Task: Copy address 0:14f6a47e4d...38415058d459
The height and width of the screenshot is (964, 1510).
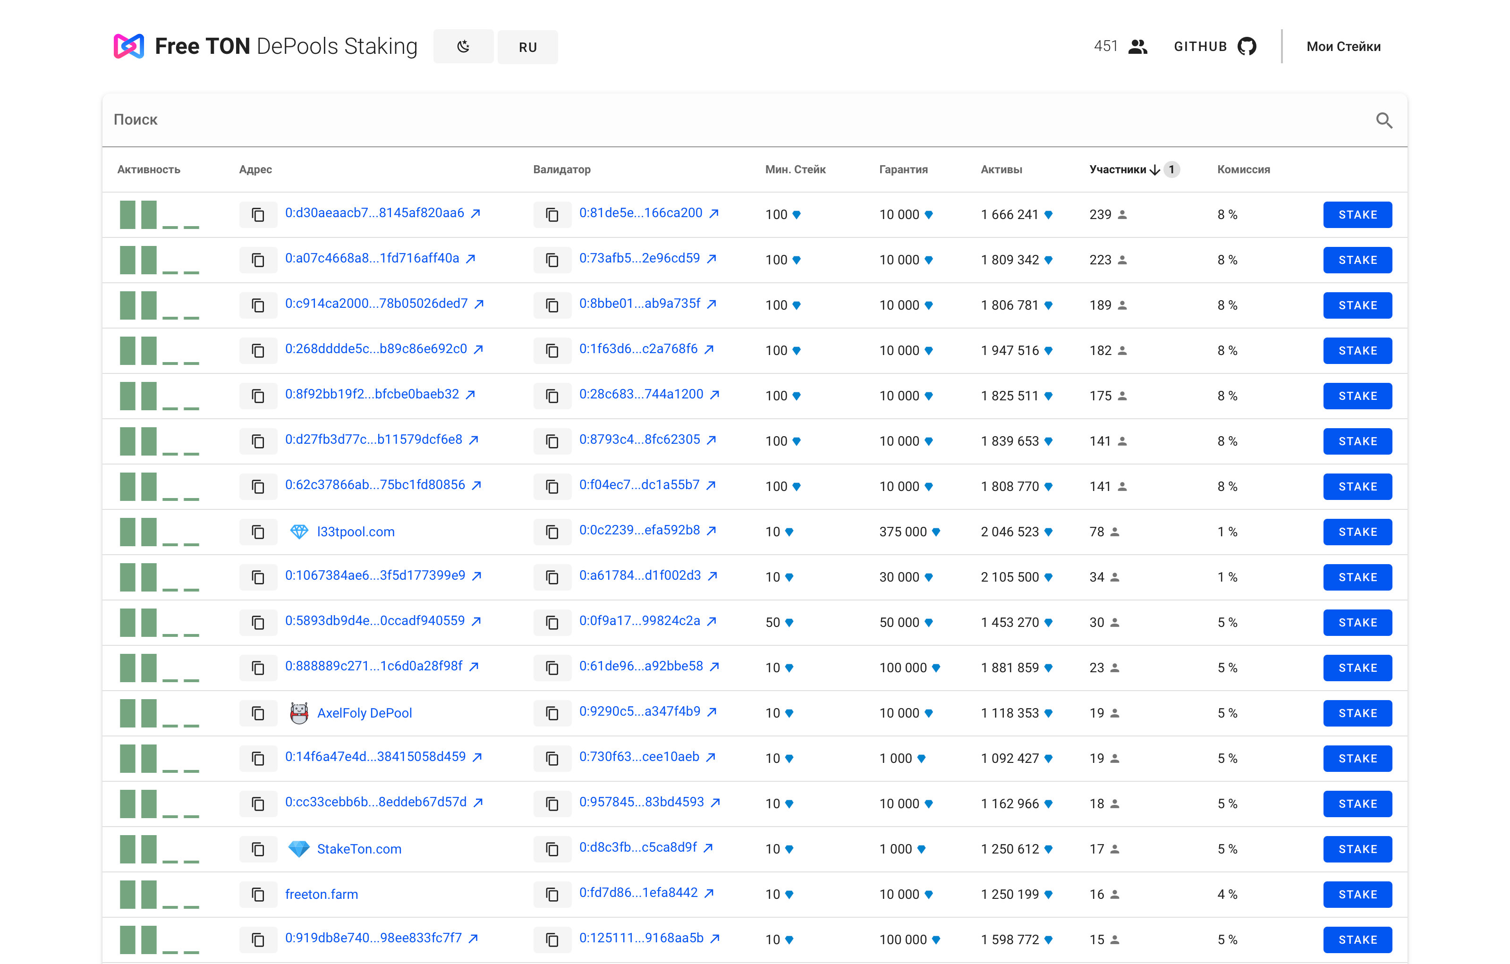Action: coord(258,759)
